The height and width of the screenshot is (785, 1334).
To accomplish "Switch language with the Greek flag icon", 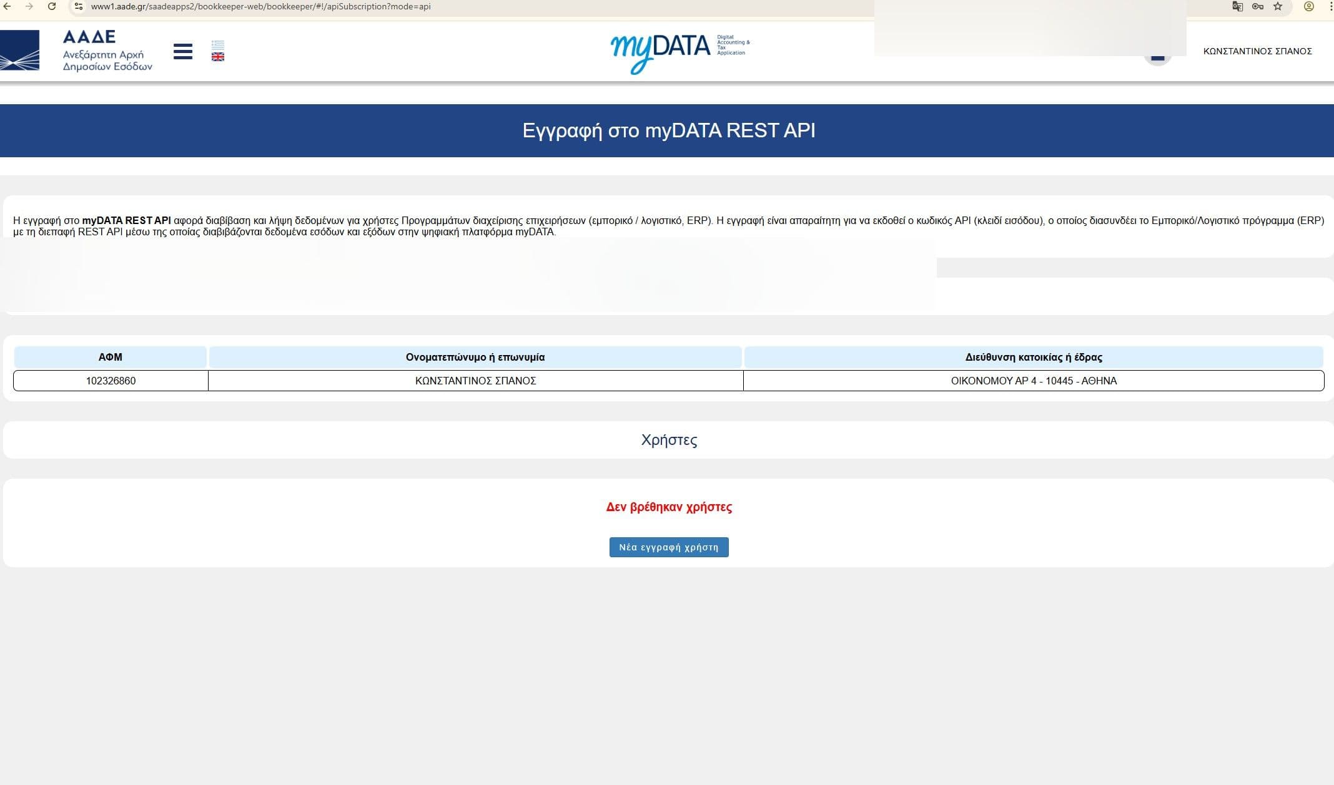I will click(218, 45).
